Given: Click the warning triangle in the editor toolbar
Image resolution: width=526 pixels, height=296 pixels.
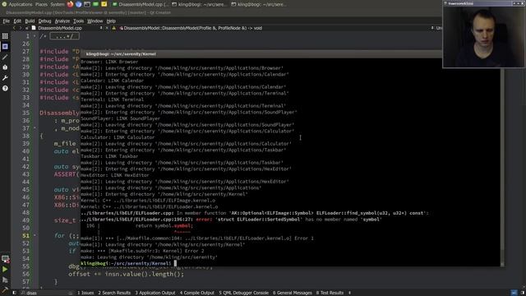Looking at the screenshot, I should (113, 28).
